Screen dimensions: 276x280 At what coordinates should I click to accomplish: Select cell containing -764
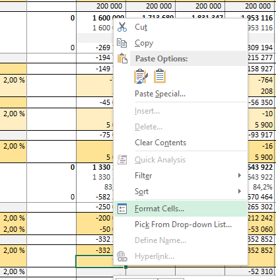pos(261,80)
